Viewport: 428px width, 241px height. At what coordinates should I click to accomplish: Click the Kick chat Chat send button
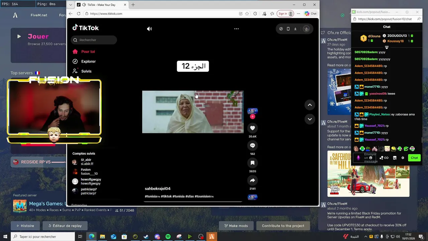[414, 158]
